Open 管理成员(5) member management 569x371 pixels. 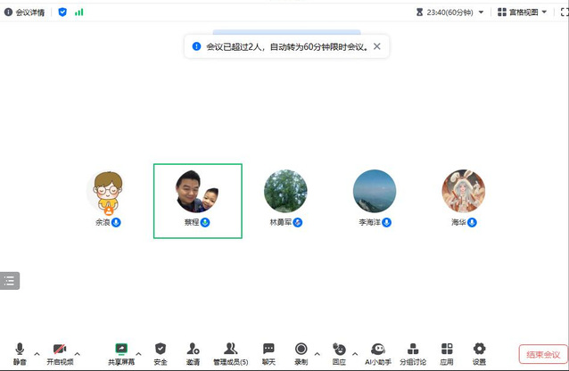pyautogui.click(x=230, y=351)
